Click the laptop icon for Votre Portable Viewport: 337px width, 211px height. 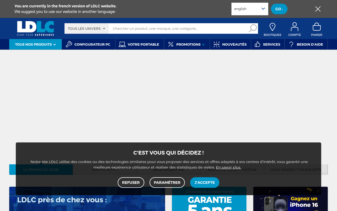[x=122, y=44]
